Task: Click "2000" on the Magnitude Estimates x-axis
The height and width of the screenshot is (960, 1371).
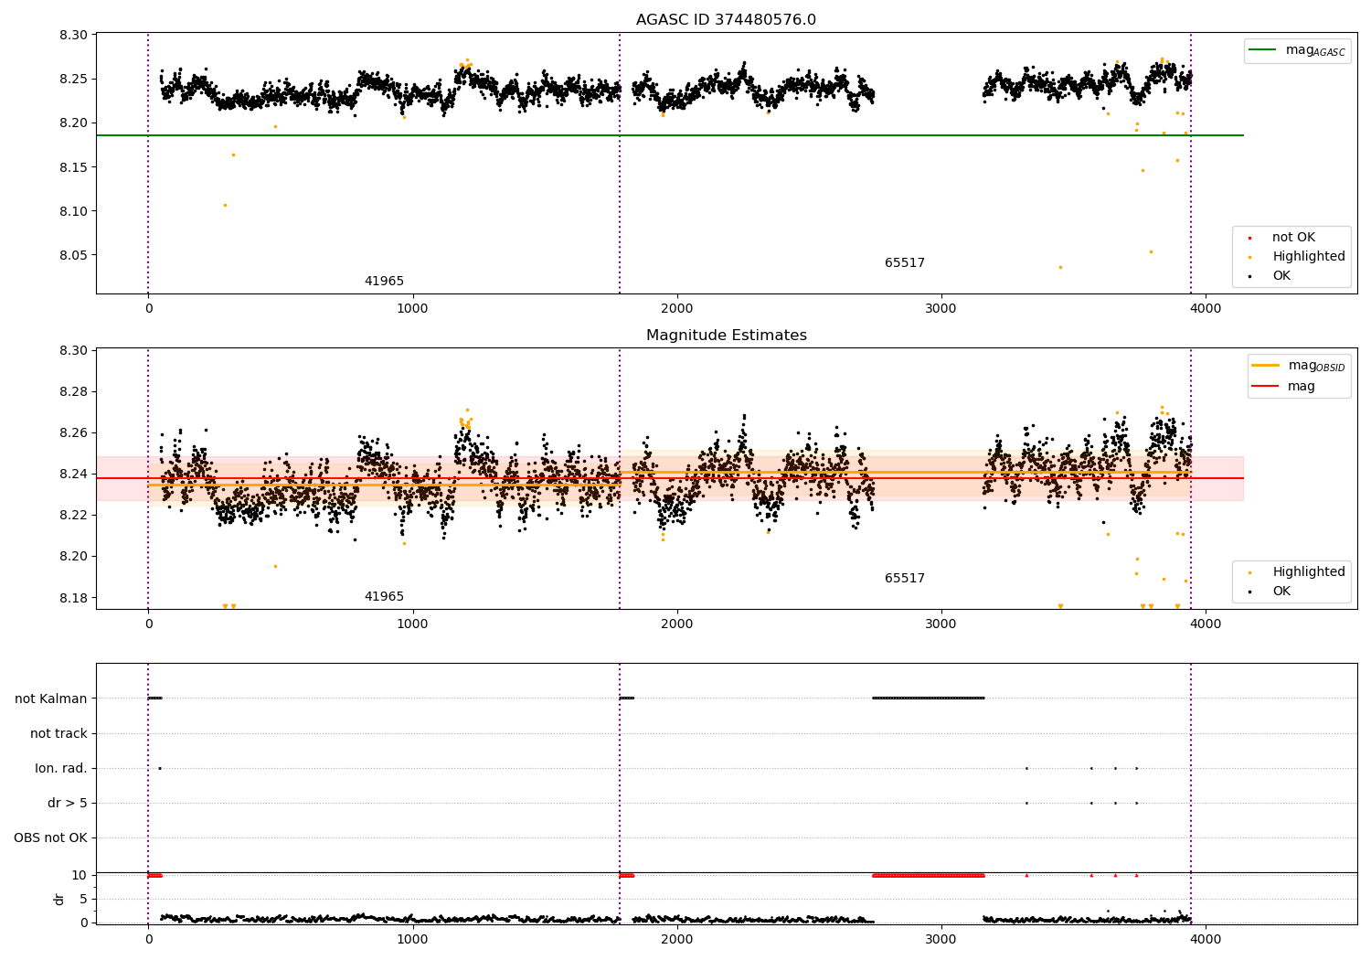Action: click(x=677, y=624)
